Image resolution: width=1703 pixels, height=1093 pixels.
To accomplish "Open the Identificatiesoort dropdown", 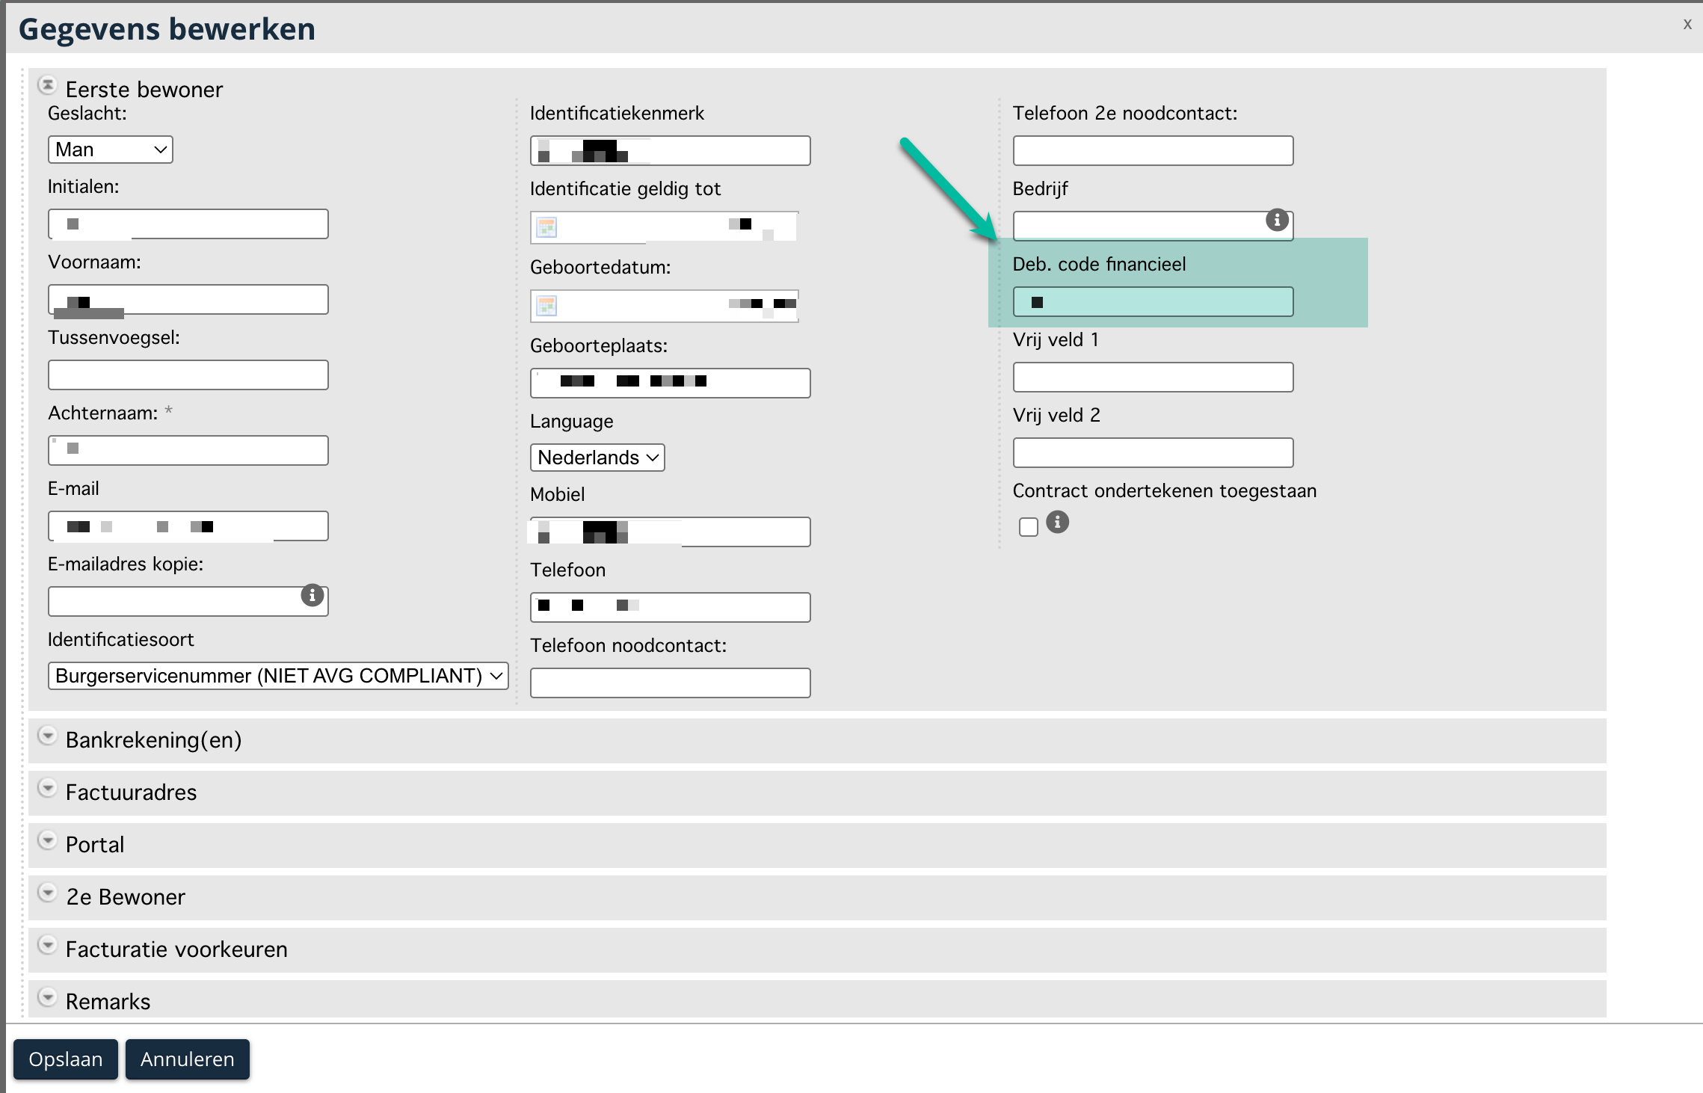I will pos(277,676).
